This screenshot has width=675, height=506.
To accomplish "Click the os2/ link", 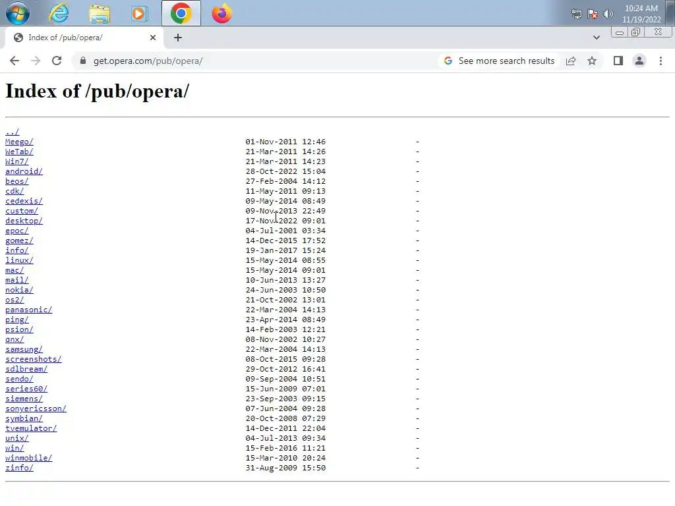I will point(15,300).
